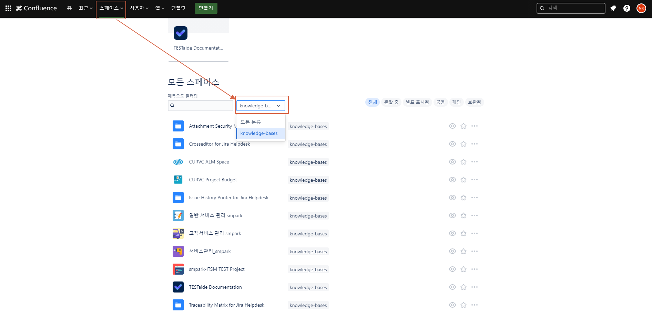Expand the 사용자 dropdown in navigation

pos(139,8)
